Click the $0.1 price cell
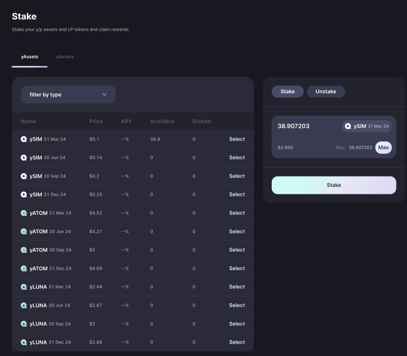The height and width of the screenshot is (356, 407). [94, 139]
